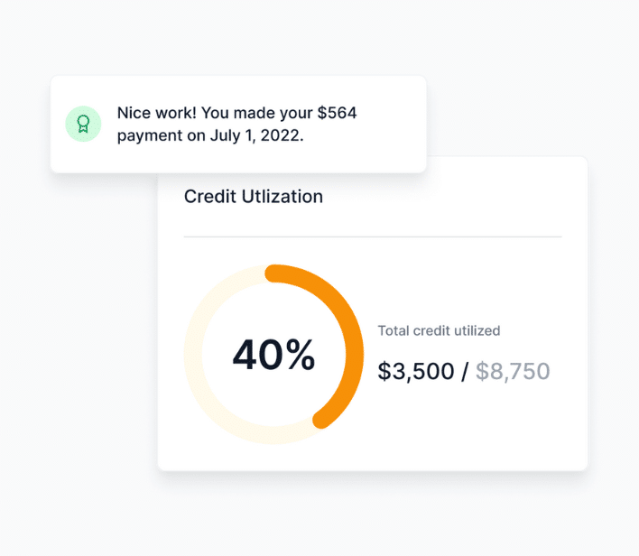639x556 pixels.
Task: Click the slash between credit amounts
Action: click(465, 371)
